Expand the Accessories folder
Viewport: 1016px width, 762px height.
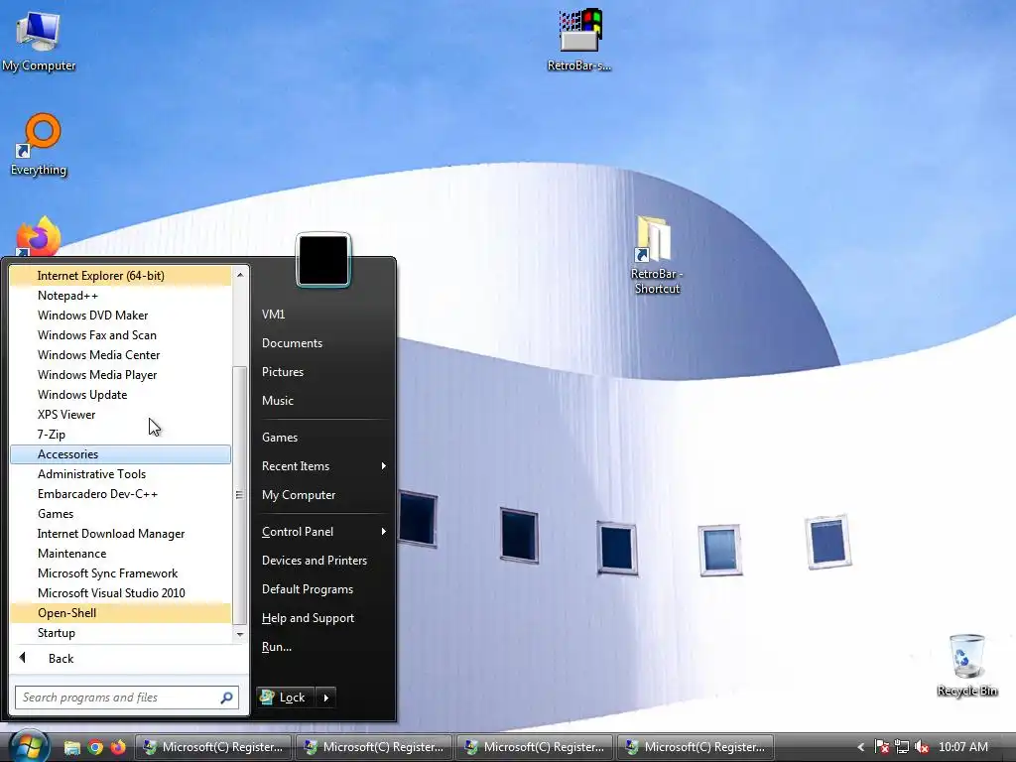click(x=120, y=454)
